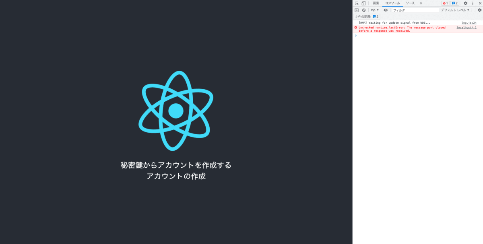
Task: Click the HMR Waiting for update signal message
Action: click(394, 23)
